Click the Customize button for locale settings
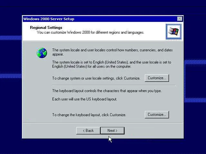Viewport: 206px width, 154px height. click(x=157, y=78)
